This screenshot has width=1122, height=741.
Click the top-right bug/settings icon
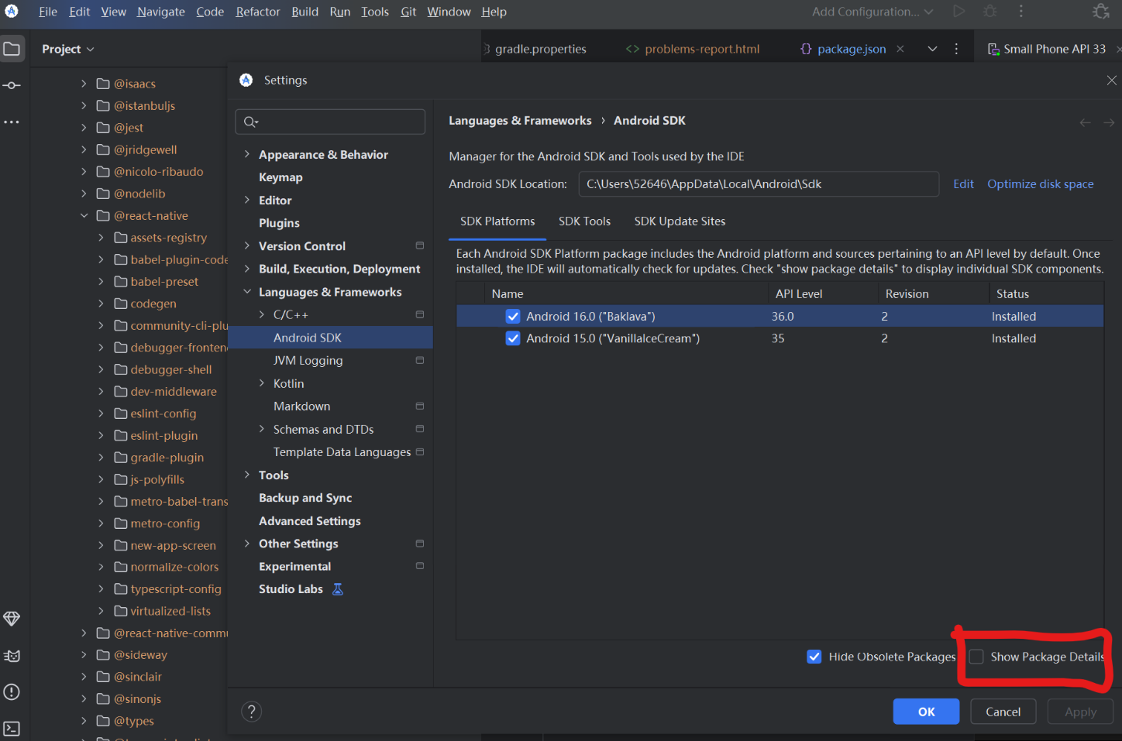coord(1101,11)
